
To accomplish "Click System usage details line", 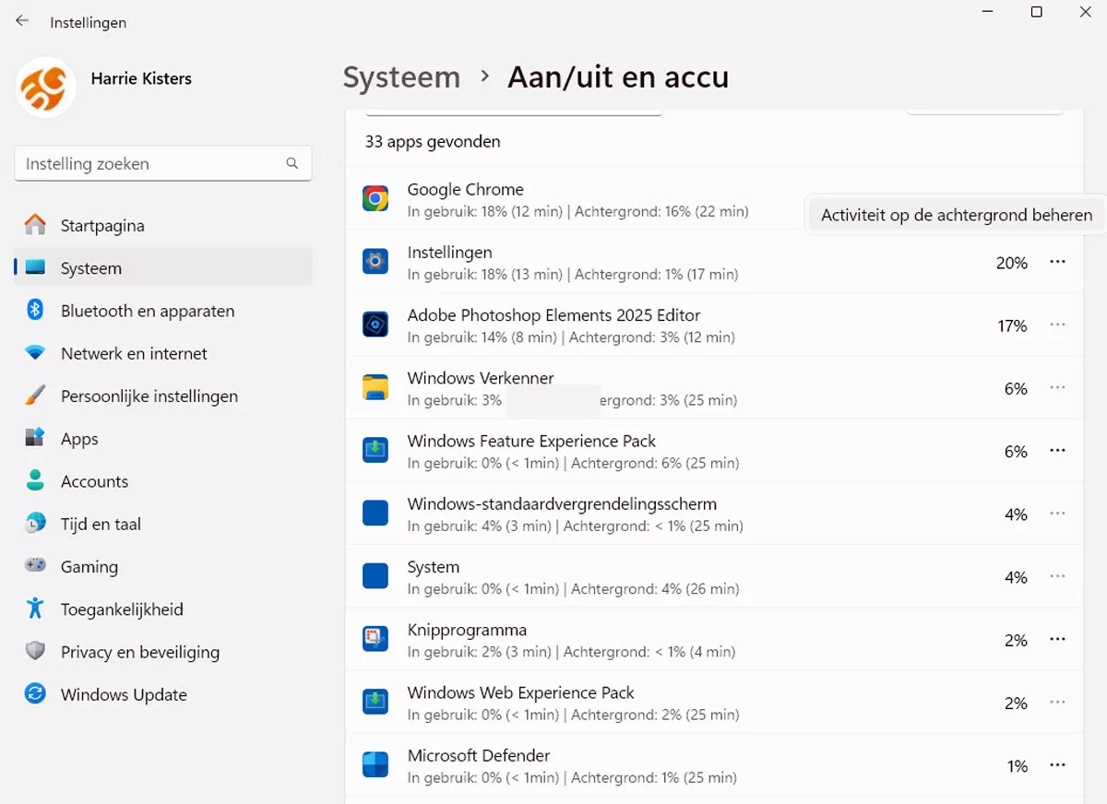I will point(573,589).
